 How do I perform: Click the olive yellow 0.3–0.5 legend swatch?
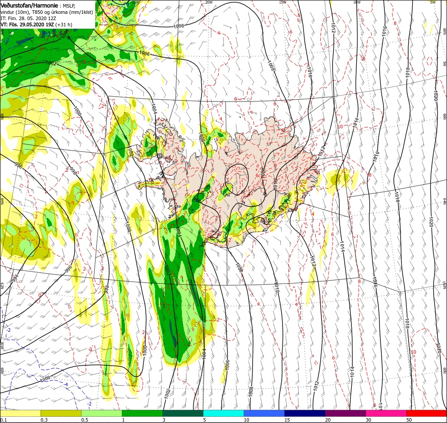[61, 413]
